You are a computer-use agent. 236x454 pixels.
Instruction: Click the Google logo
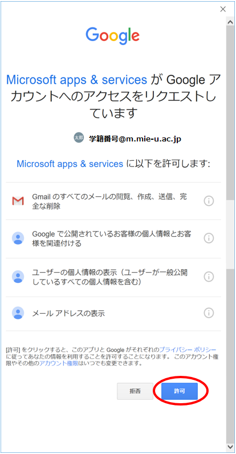[112, 36]
